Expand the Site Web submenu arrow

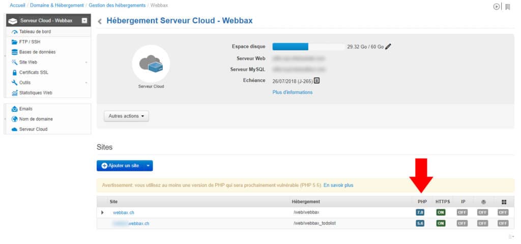pyautogui.click(x=86, y=63)
